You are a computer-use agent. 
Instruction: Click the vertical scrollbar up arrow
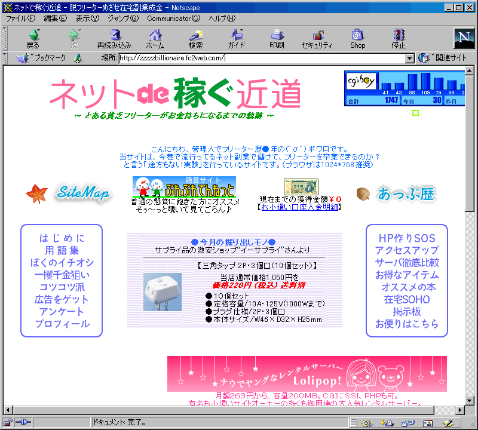click(x=470, y=70)
